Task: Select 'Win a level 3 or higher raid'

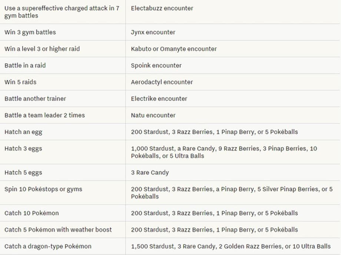Action: coord(42,49)
